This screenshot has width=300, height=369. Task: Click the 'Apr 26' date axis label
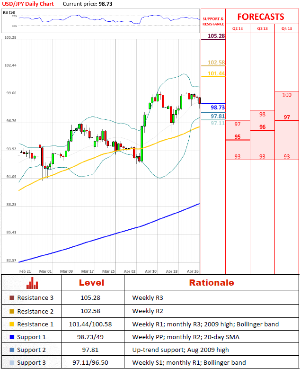[x=193, y=271]
